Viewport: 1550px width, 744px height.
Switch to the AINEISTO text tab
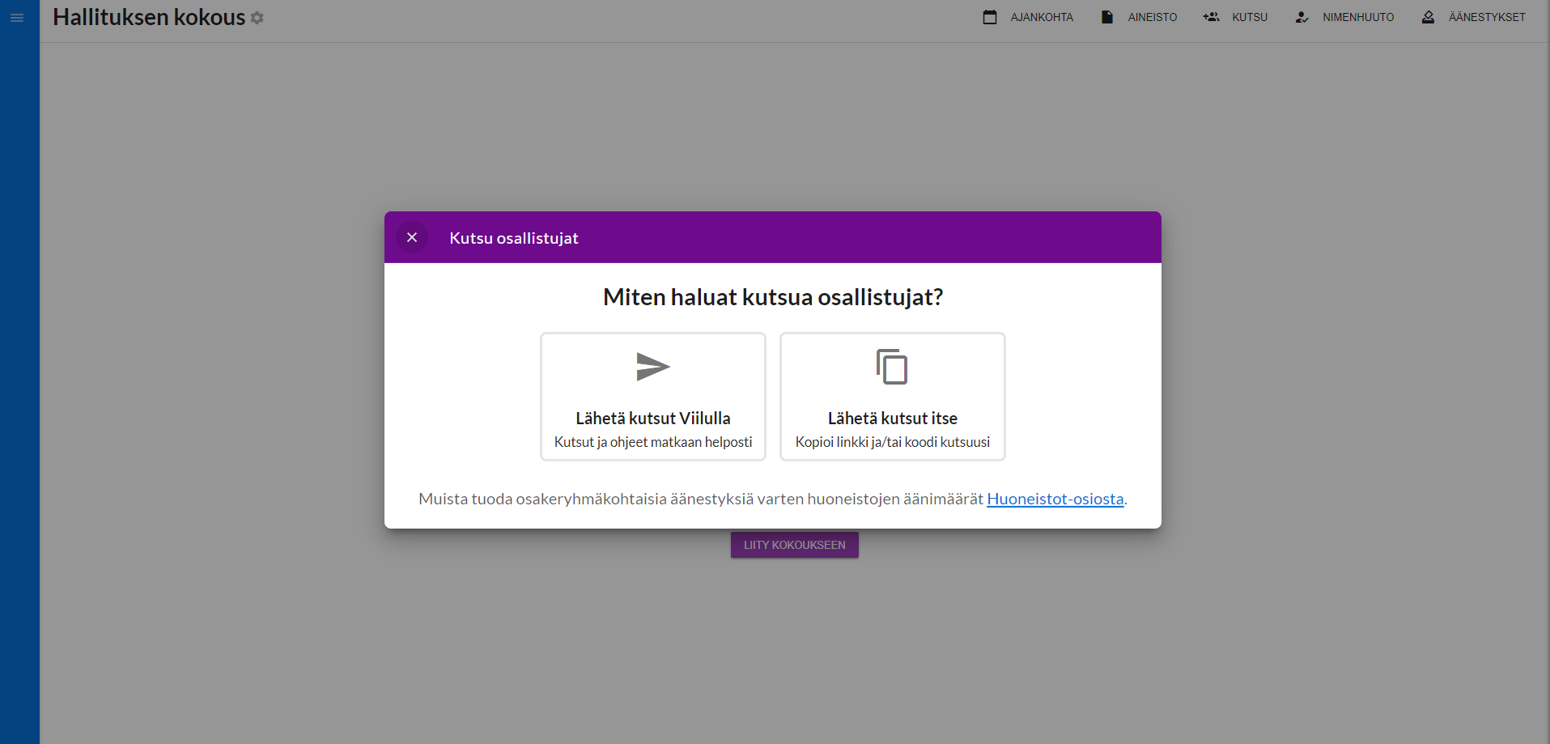[1153, 17]
